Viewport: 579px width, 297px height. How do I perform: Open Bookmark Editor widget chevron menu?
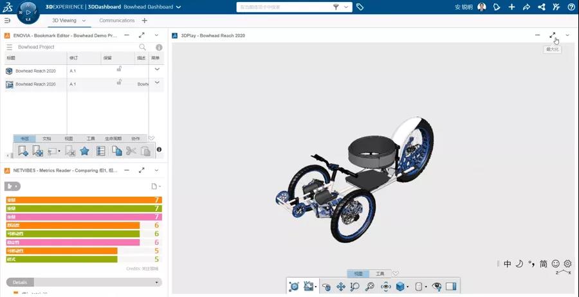pos(156,35)
